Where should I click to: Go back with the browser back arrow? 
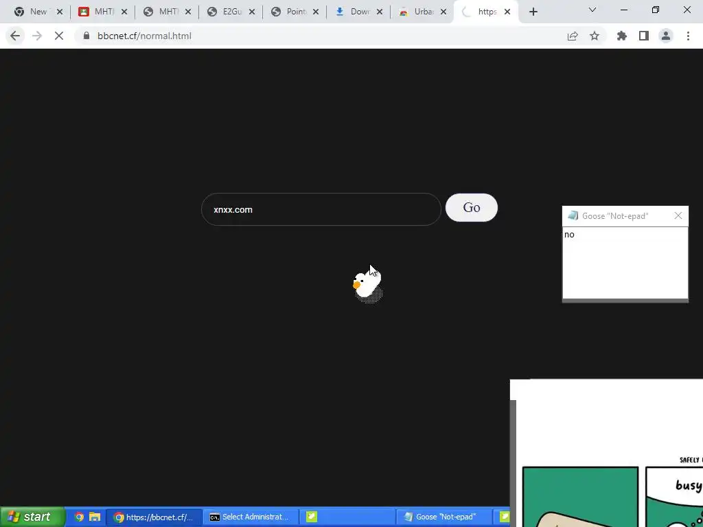(15, 36)
